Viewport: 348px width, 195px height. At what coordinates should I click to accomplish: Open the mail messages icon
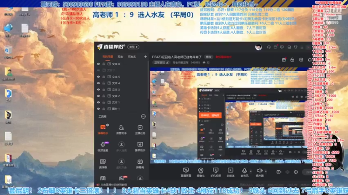275,47
